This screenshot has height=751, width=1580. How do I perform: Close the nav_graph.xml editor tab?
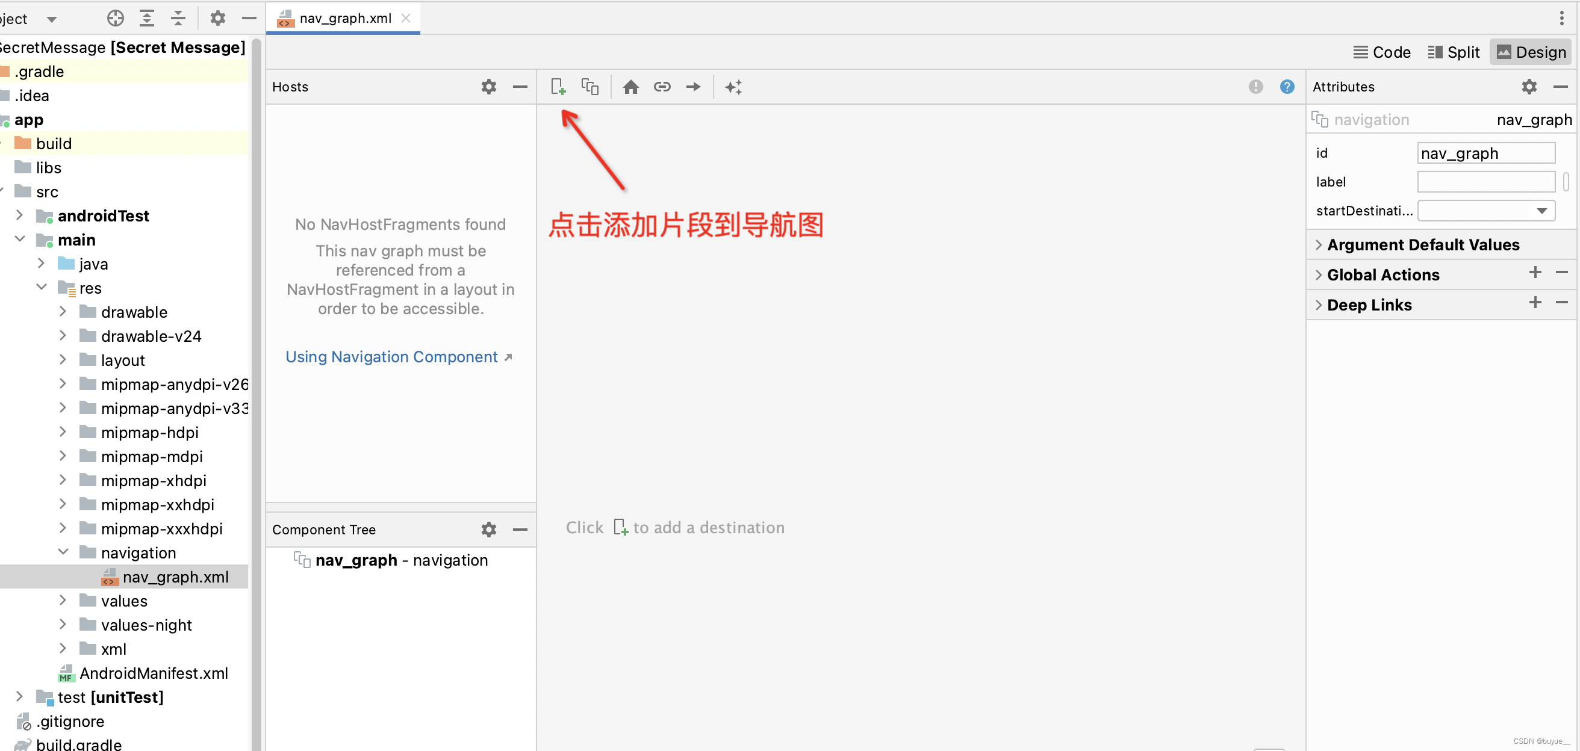tap(405, 19)
